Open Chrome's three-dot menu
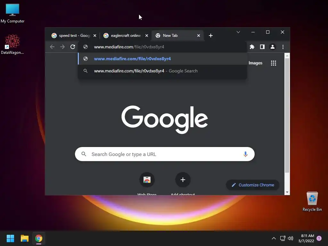Screen dimensions: 328x246 283,47
